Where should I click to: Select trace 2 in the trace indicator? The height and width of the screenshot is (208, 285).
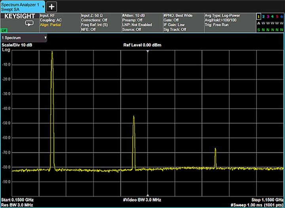pyautogui.click(x=264, y=16)
